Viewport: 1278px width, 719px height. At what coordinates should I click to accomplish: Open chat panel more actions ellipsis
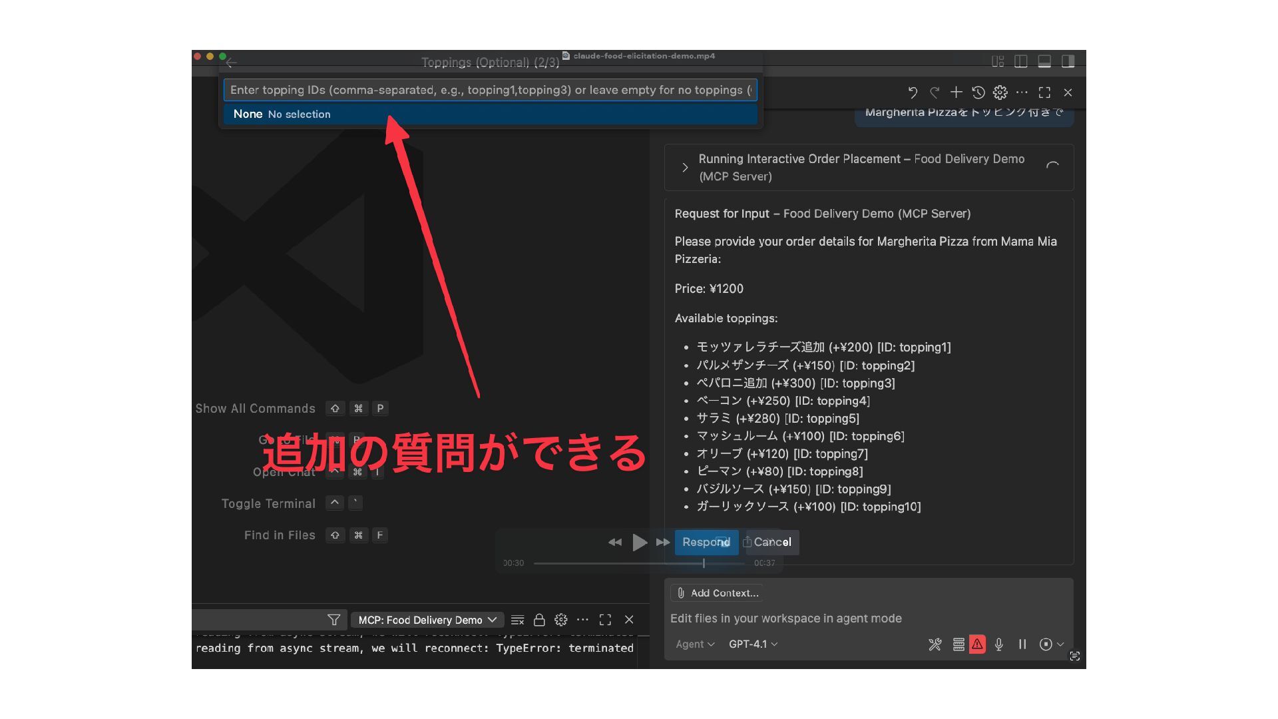(1022, 93)
